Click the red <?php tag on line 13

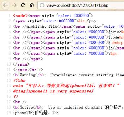click(x=19, y=80)
